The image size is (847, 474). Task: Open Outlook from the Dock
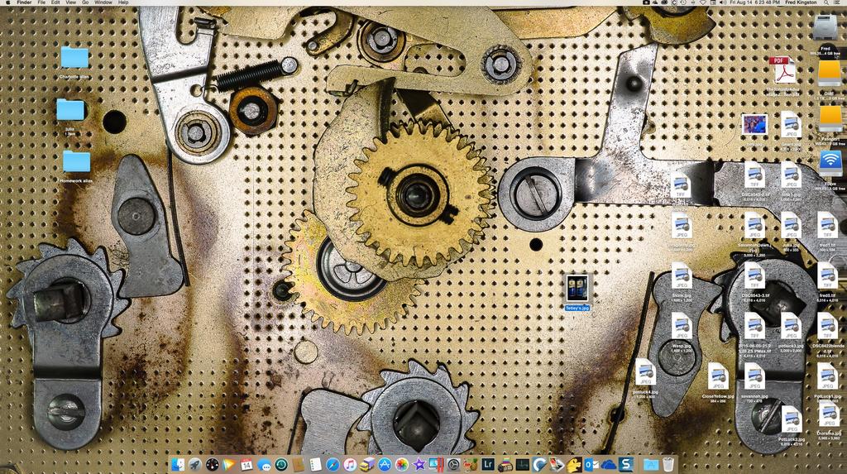click(591, 465)
